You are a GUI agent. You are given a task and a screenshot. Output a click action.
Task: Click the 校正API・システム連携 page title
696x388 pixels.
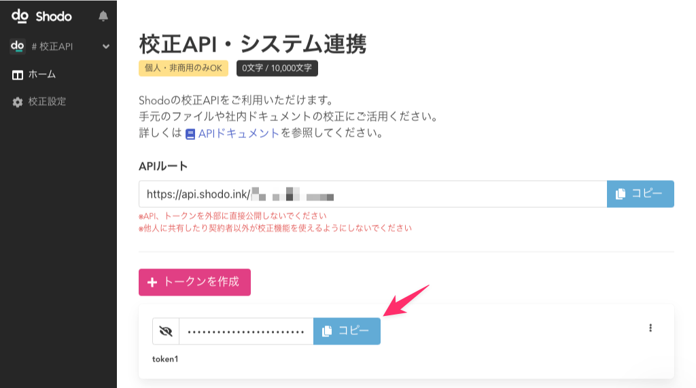click(x=253, y=44)
